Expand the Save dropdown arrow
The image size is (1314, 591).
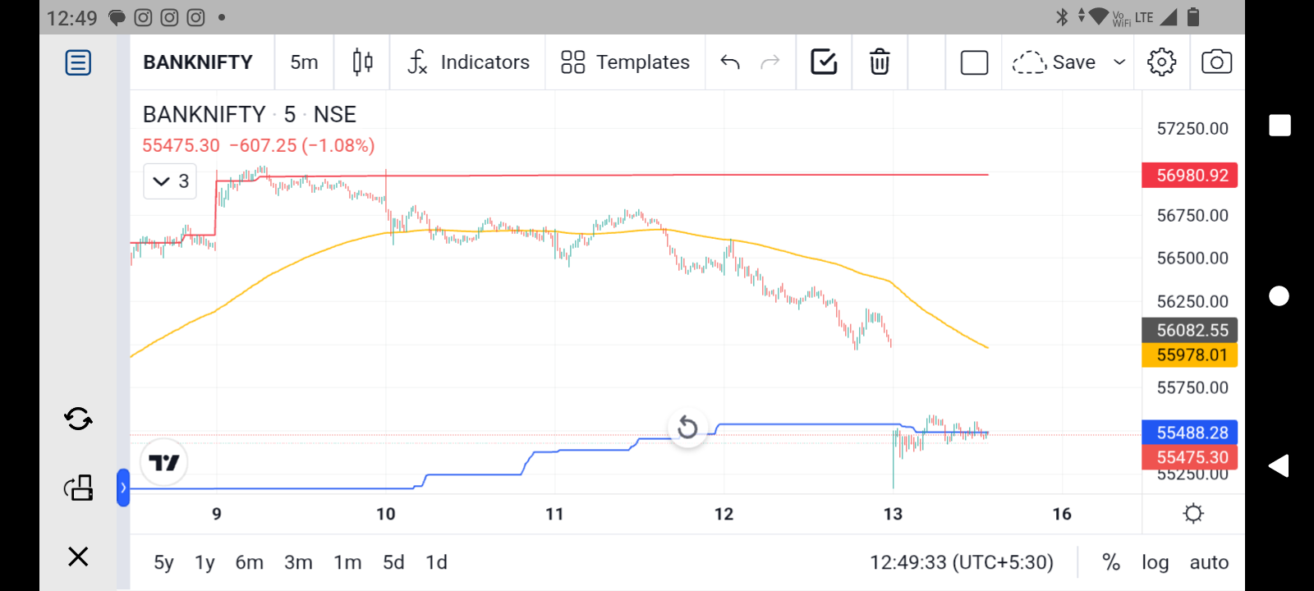point(1119,62)
